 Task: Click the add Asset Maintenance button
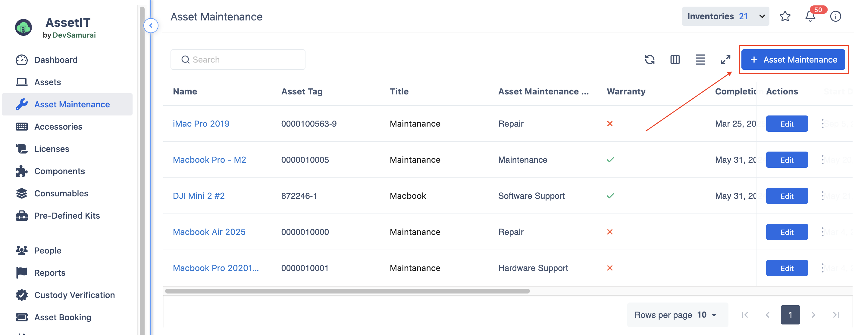pyautogui.click(x=793, y=60)
